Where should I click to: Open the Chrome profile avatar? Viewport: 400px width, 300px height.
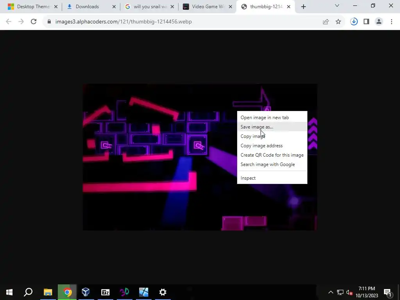(x=379, y=22)
